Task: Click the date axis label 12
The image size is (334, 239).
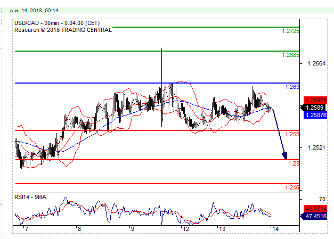Action: (x=186, y=229)
